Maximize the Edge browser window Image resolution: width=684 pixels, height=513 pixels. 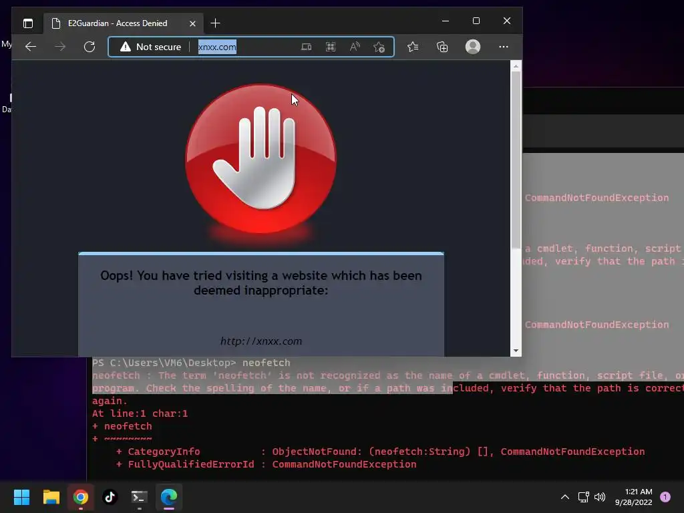pyautogui.click(x=476, y=21)
